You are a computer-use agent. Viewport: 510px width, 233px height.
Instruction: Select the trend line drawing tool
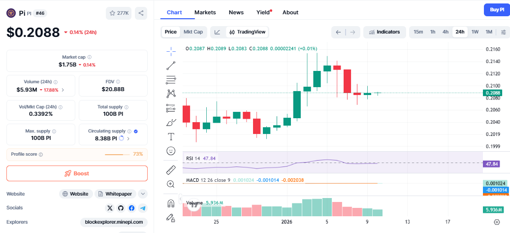[x=171, y=66]
